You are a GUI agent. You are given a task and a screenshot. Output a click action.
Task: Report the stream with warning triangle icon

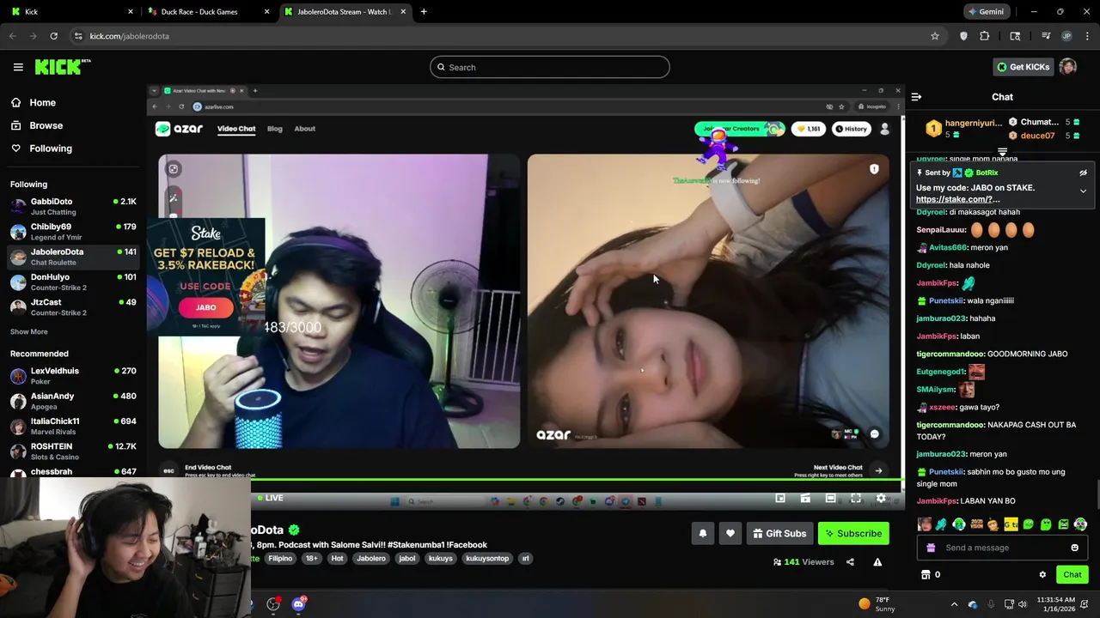877,562
